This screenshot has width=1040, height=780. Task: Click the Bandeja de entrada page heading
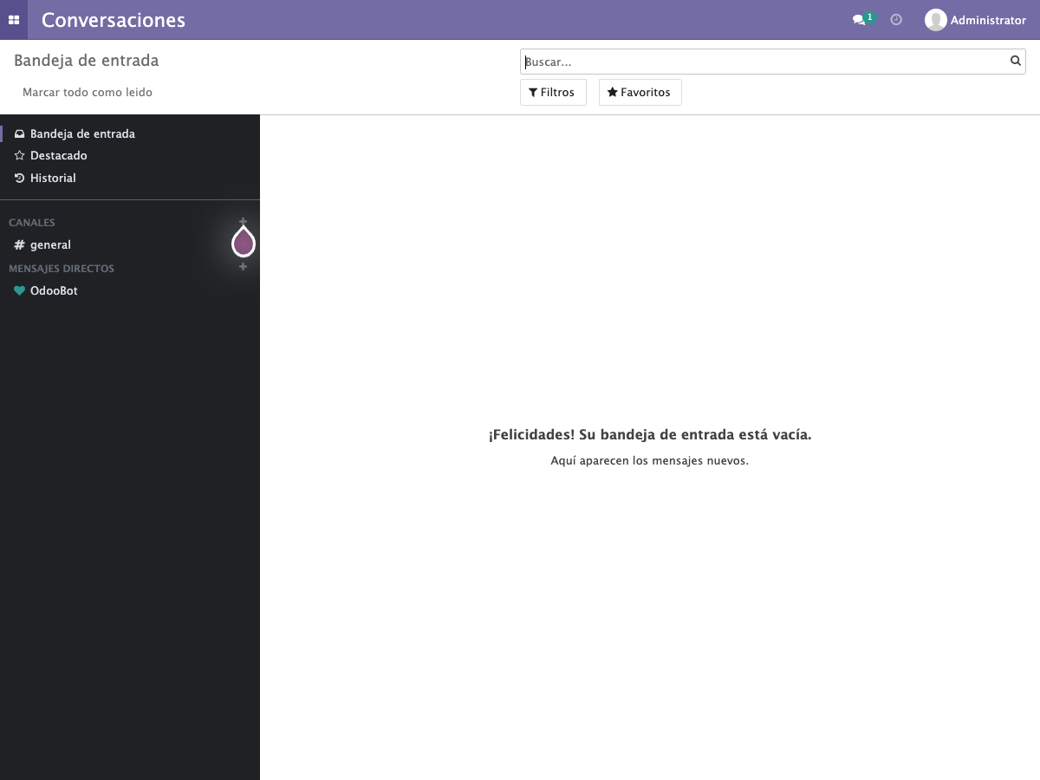tap(87, 61)
